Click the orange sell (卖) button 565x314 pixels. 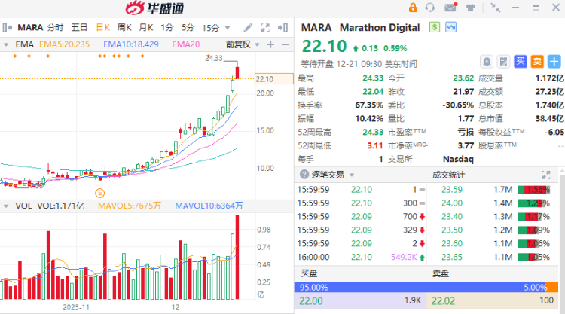tap(537, 62)
